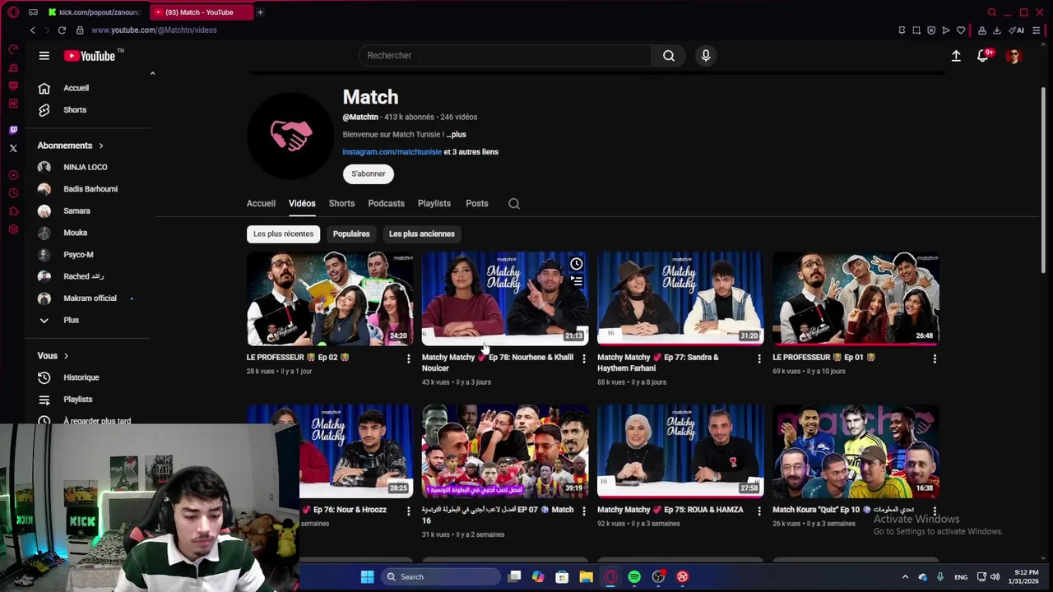Screen dimensions: 1053x592
Task: Open the tab search magnifier in title bar
Action: [992, 12]
